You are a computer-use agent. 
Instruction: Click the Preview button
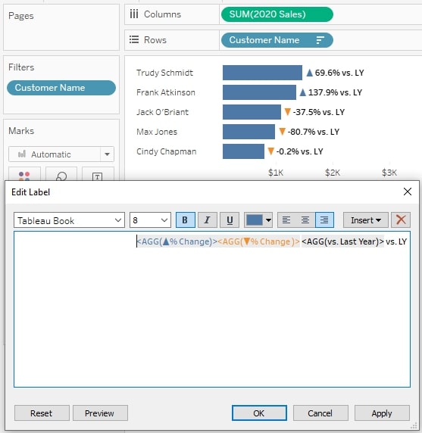click(100, 413)
